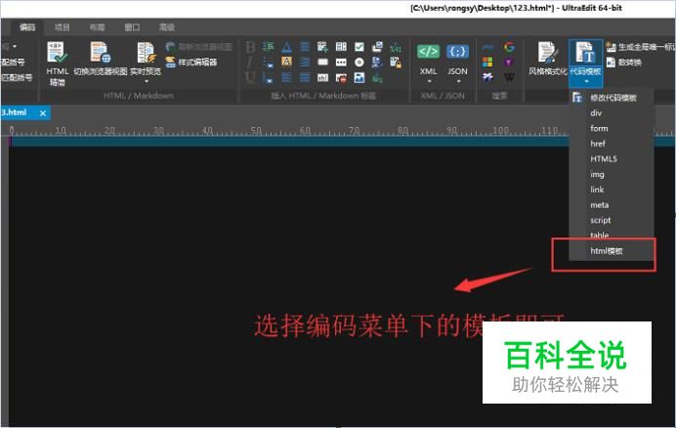Open the style editor (样式编辑器)

click(191, 63)
